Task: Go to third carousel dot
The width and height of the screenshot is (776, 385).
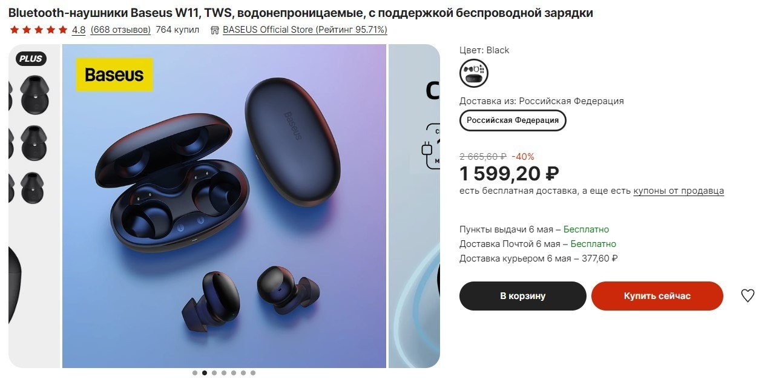Action: 214,373
